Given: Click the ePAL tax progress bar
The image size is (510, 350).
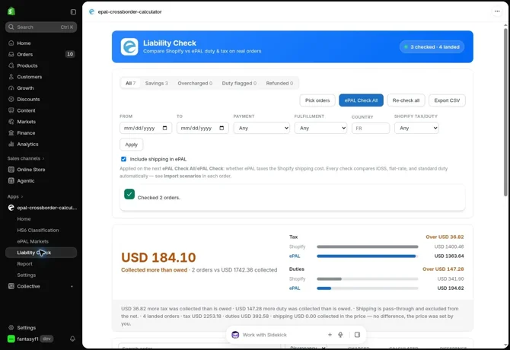Looking at the screenshot, I should pos(368,256).
